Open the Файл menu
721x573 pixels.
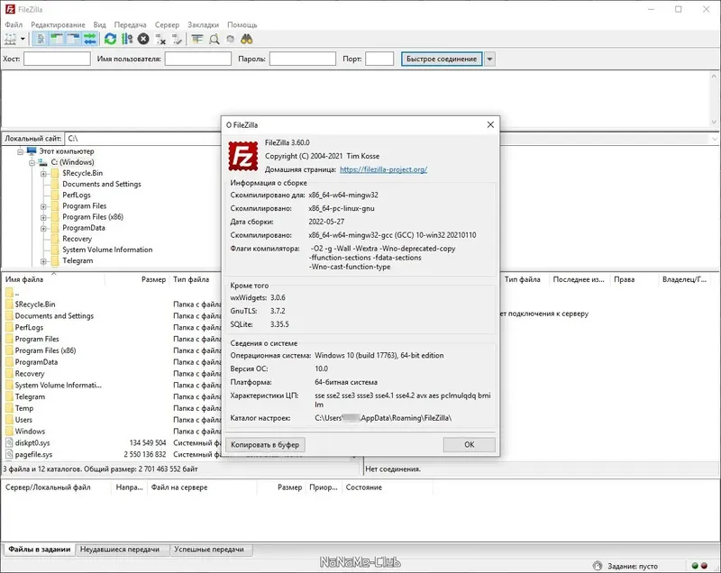(x=14, y=25)
